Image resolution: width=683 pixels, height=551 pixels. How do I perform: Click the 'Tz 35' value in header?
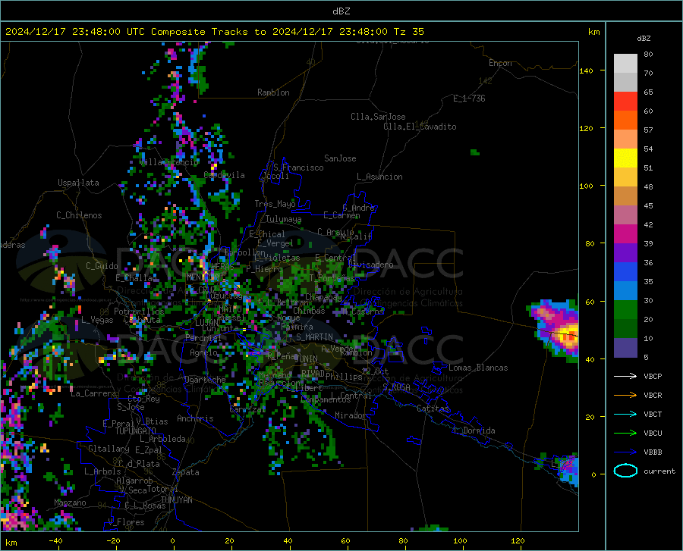[408, 32]
